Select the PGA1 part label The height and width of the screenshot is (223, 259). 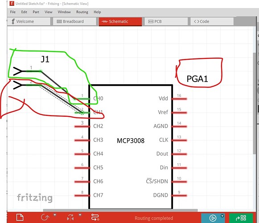click(x=197, y=79)
